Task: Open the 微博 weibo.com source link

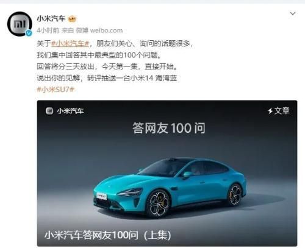Action: [x=99, y=30]
